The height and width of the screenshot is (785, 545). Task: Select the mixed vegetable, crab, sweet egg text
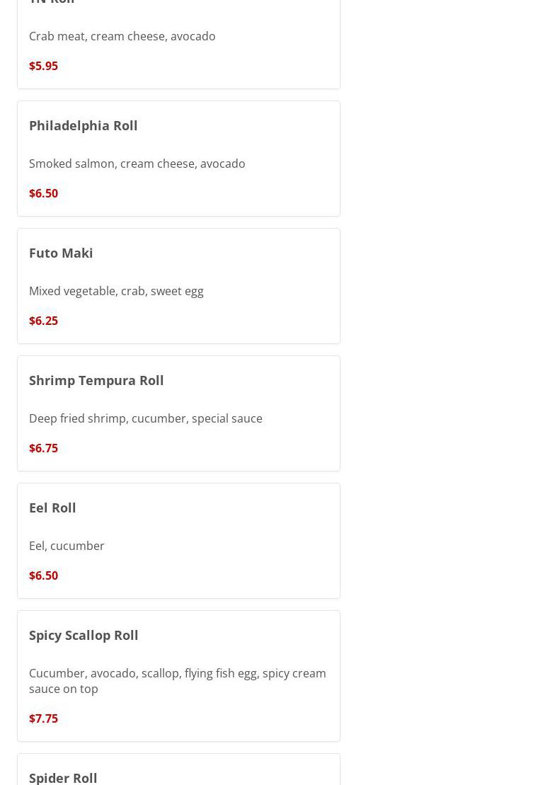click(x=116, y=291)
